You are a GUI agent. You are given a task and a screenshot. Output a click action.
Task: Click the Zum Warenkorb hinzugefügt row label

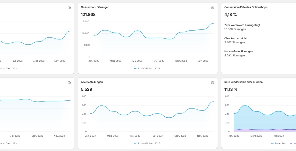click(242, 25)
